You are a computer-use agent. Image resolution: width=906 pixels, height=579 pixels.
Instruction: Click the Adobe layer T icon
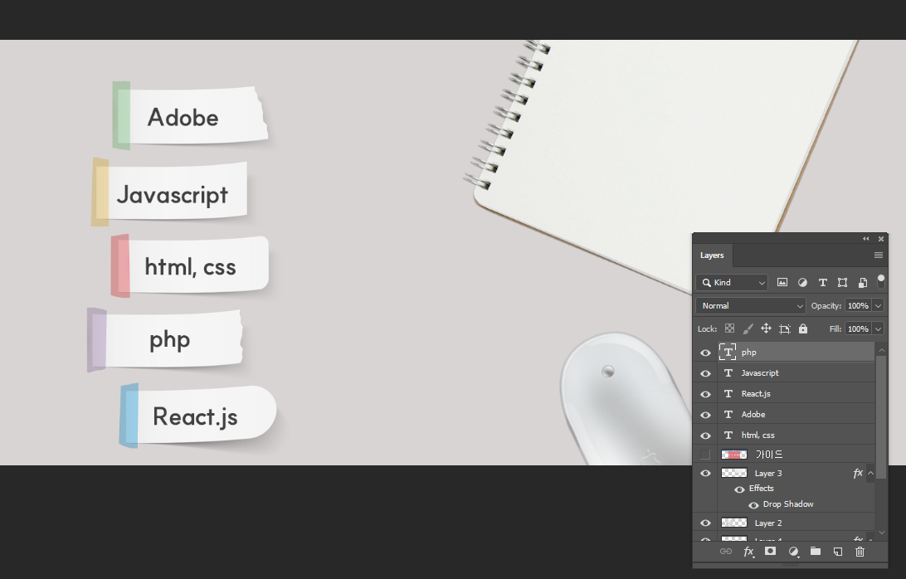pyautogui.click(x=728, y=414)
